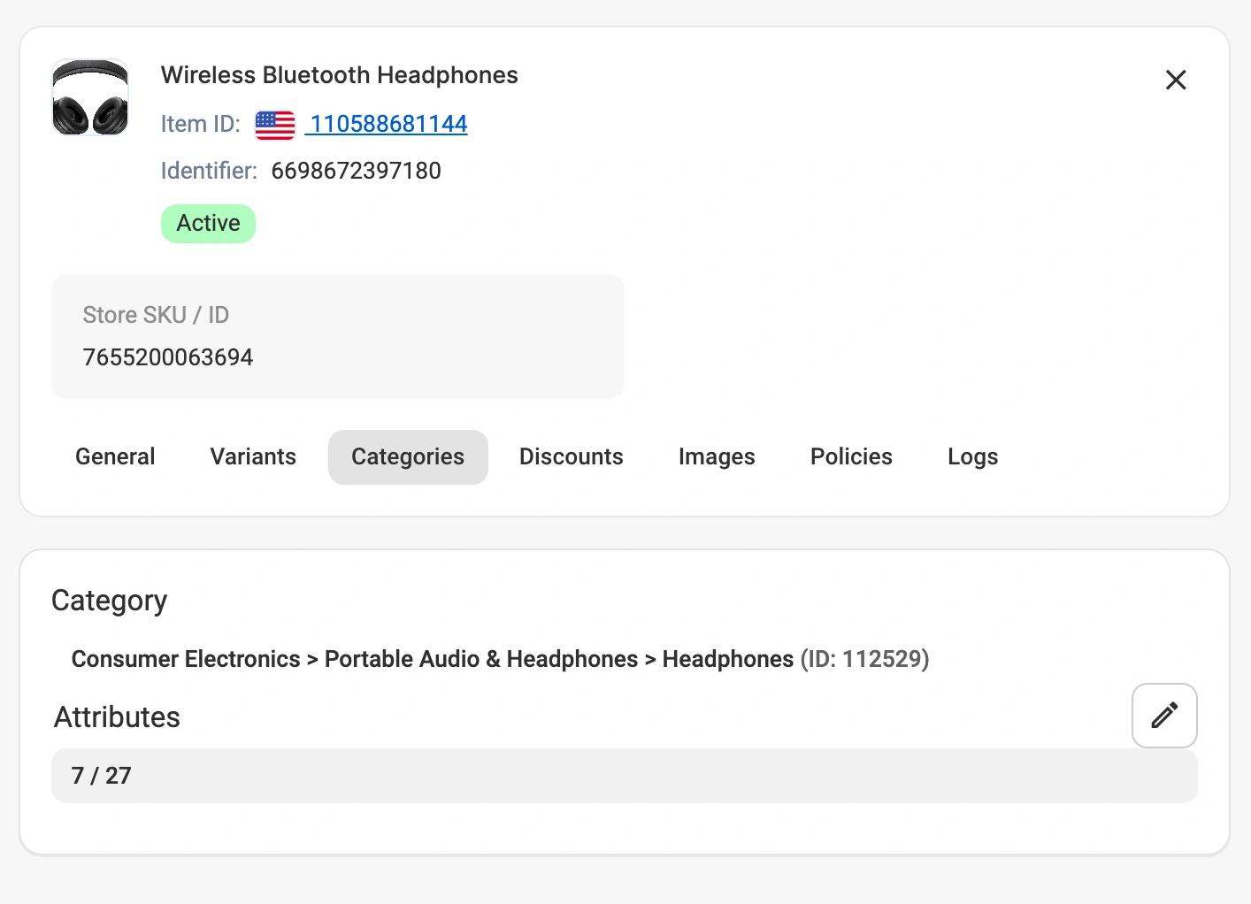
Task: Click the US flag icon
Action: (275, 125)
